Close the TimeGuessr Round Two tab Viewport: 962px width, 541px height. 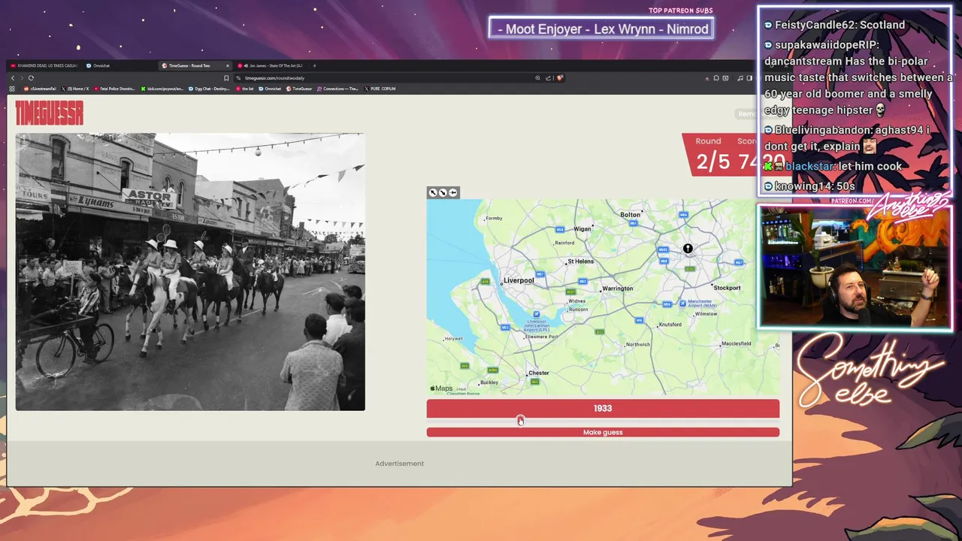point(228,65)
